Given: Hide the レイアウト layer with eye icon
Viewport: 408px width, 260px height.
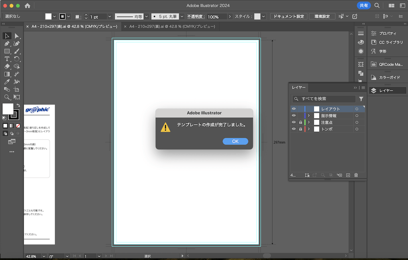Looking at the screenshot, I should pos(294,109).
